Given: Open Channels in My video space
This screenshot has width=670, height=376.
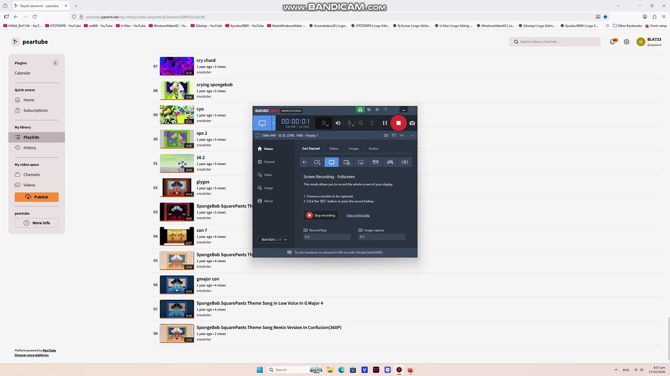Looking at the screenshot, I should point(27,174).
